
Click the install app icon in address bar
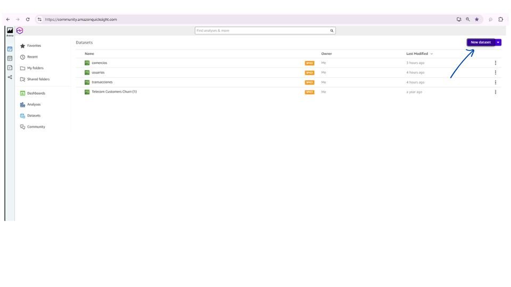(459, 20)
